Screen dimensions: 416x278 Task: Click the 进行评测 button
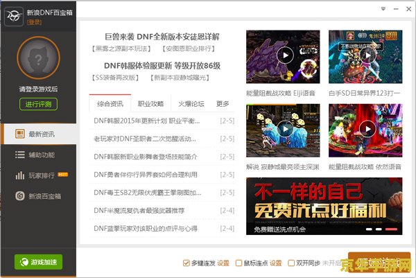pos(38,104)
